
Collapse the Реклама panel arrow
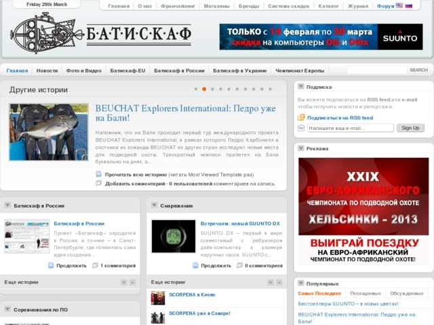coord(301,148)
